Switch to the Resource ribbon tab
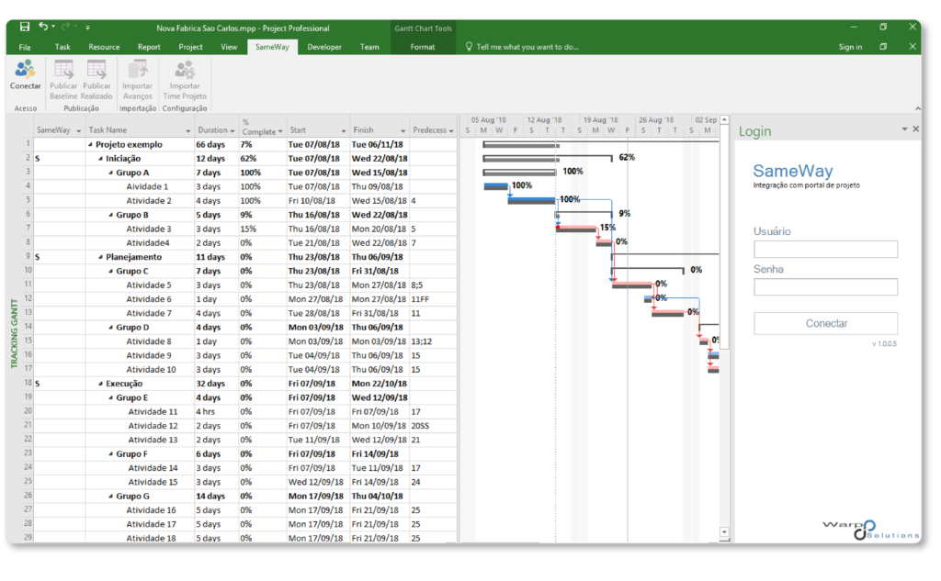The width and height of the screenshot is (941, 581). coord(104,47)
